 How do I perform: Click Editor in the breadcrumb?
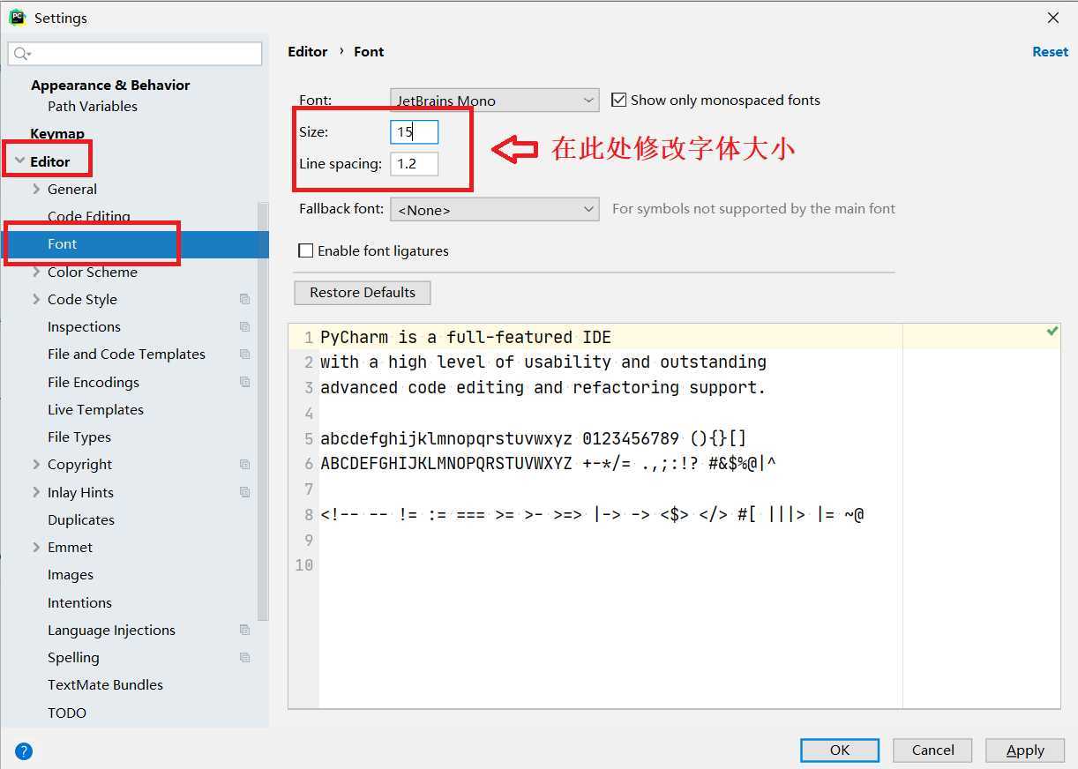pyautogui.click(x=308, y=52)
